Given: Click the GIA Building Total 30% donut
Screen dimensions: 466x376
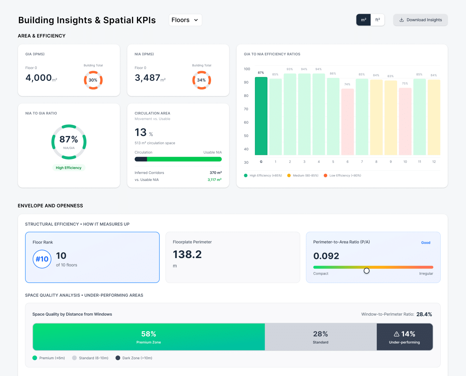Looking at the screenshot, I should (x=93, y=80).
